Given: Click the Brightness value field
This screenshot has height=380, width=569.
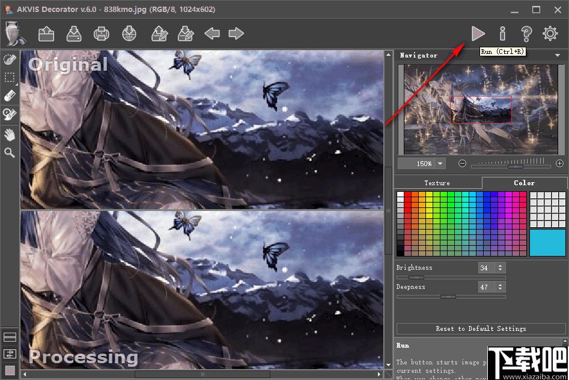Looking at the screenshot, I should (x=487, y=268).
